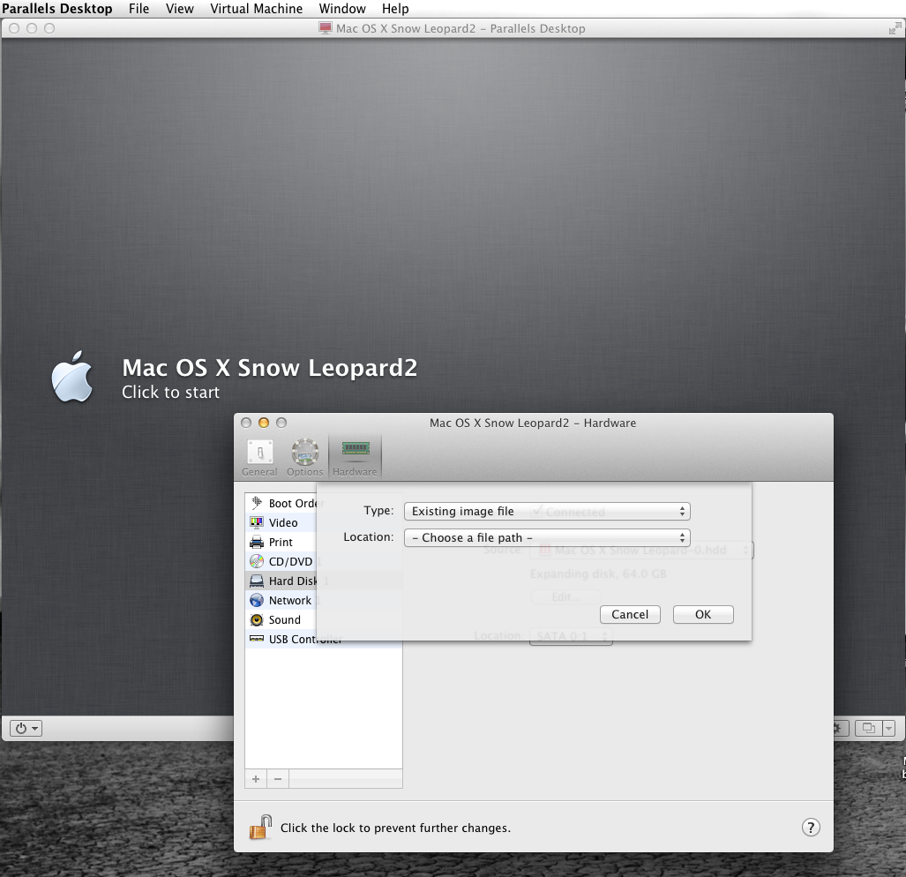This screenshot has width=906, height=877.
Task: Open the View menu
Action: (x=180, y=9)
